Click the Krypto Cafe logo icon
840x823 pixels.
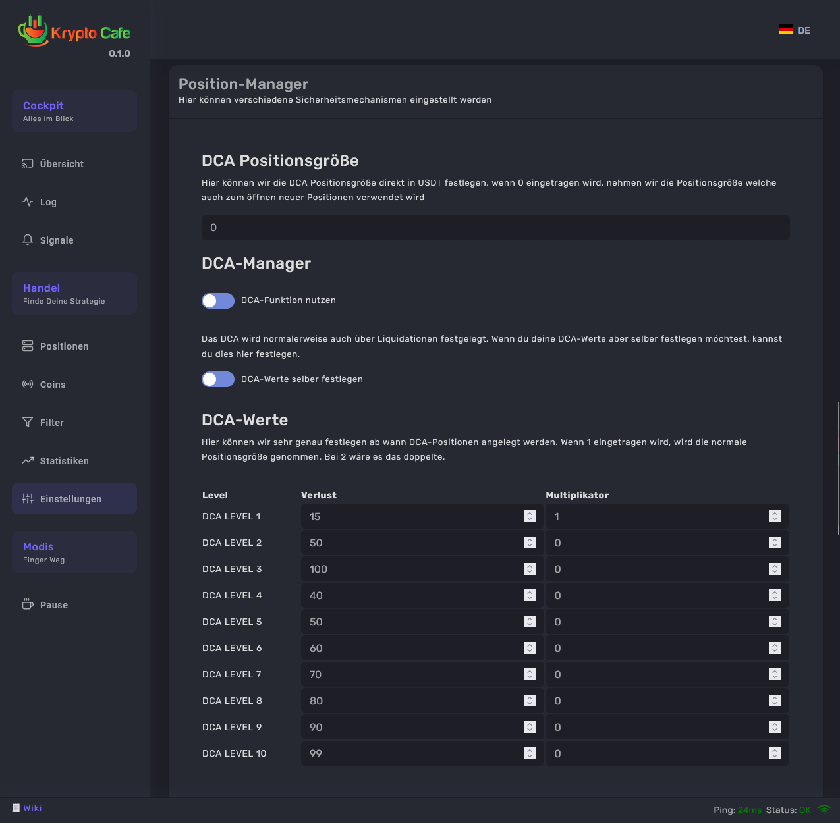[x=33, y=31]
